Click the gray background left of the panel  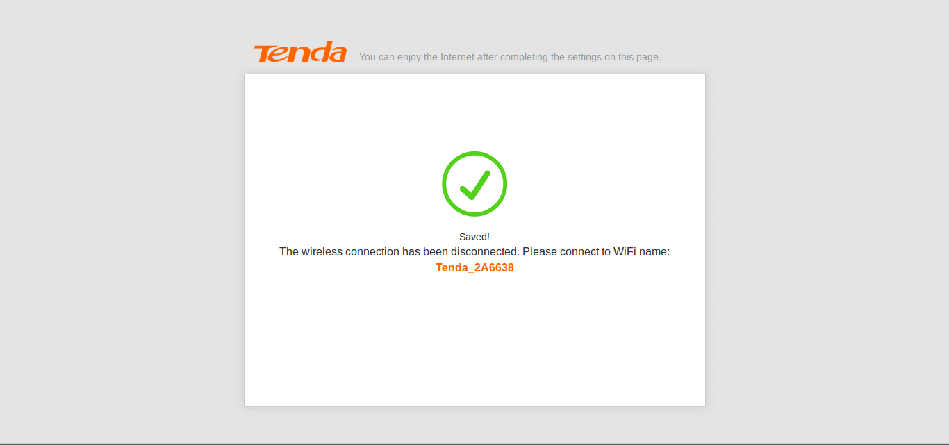pos(122,236)
